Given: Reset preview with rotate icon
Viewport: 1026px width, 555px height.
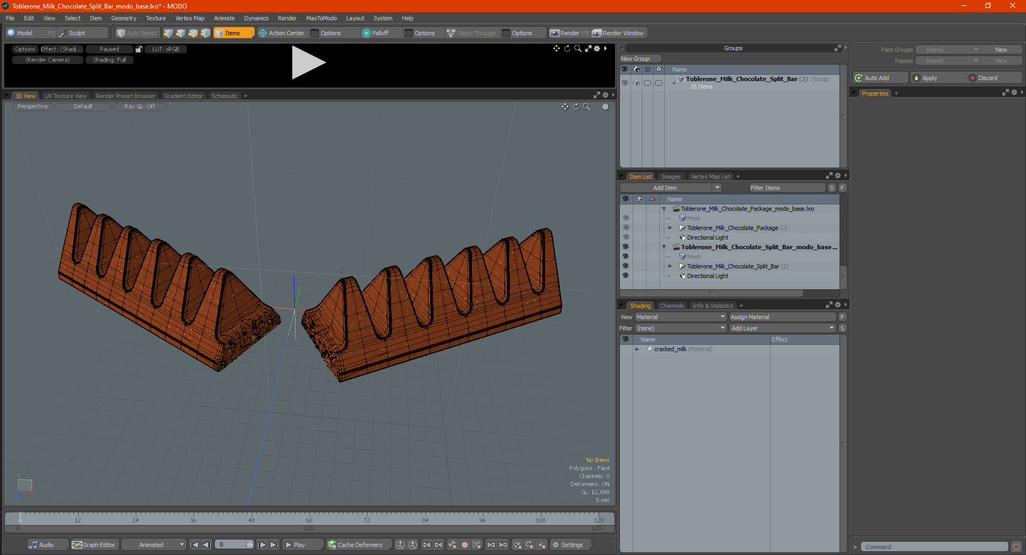Looking at the screenshot, I should point(567,49).
